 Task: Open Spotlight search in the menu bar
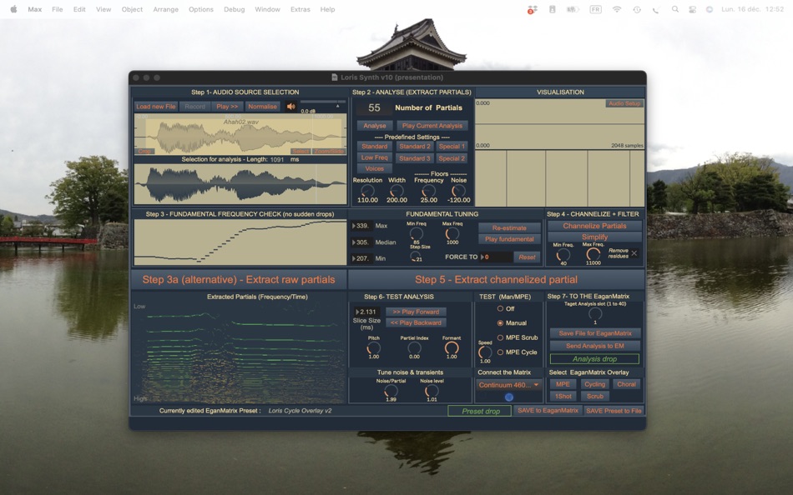[675, 9]
